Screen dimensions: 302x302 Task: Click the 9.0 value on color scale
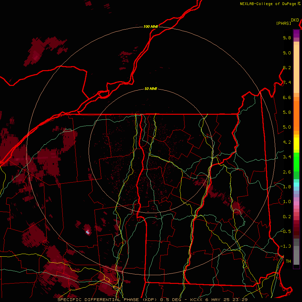[x=287, y=53]
